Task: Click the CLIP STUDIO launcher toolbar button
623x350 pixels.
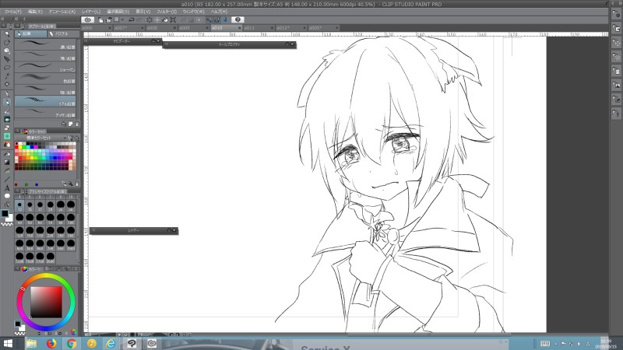Action: [x=88, y=19]
